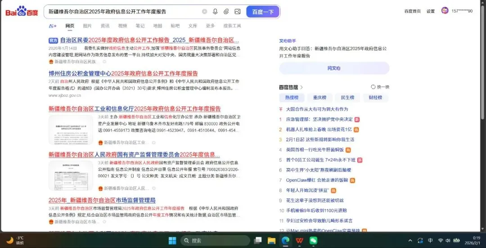Open image search with picture icon
Screen dimensions: 486x248
coord(238,12)
